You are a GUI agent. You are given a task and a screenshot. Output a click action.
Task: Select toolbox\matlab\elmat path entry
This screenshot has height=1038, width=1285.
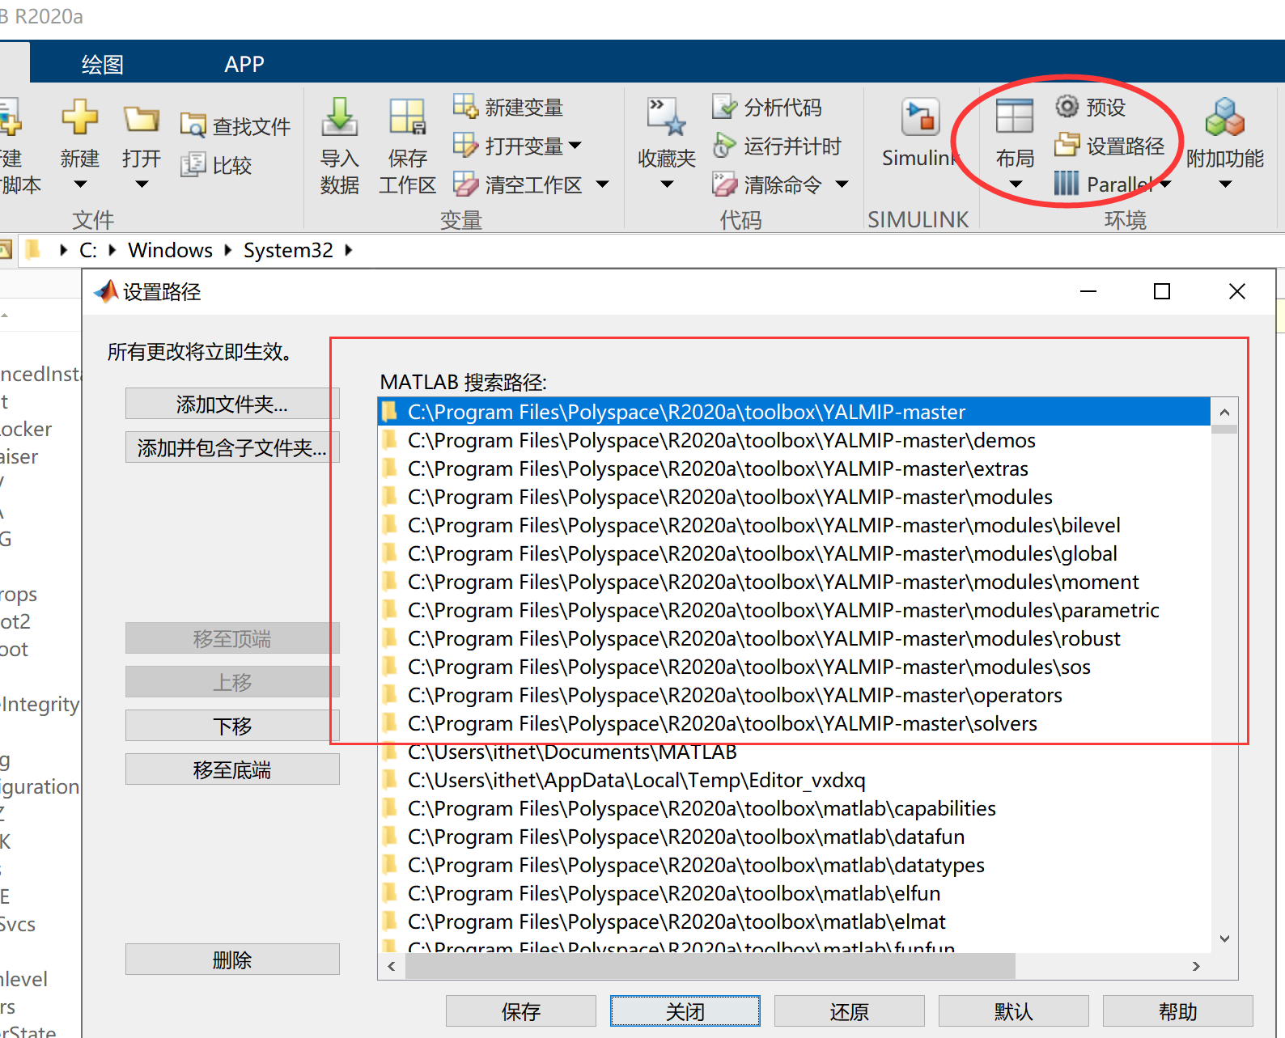(794, 921)
